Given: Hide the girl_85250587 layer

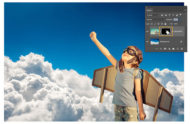Looking at the screenshot, I should point(148,31).
